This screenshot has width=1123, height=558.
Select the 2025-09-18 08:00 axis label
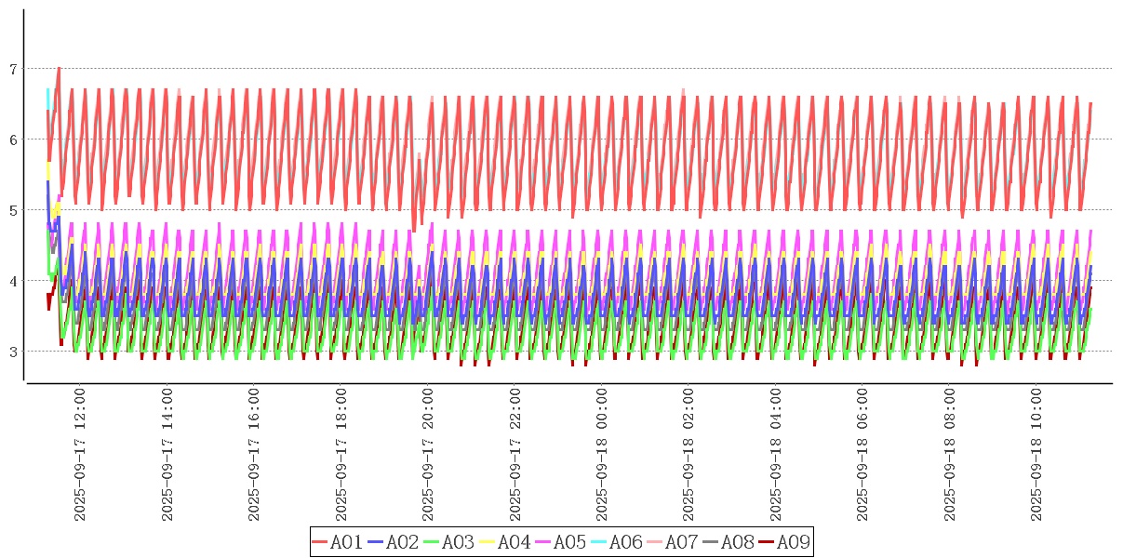tap(950, 456)
